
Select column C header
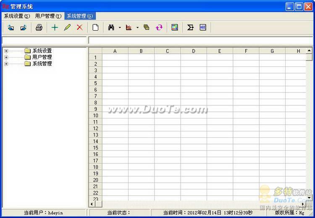point(168,51)
